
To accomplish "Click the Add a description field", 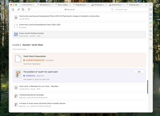I will pos(20,49).
